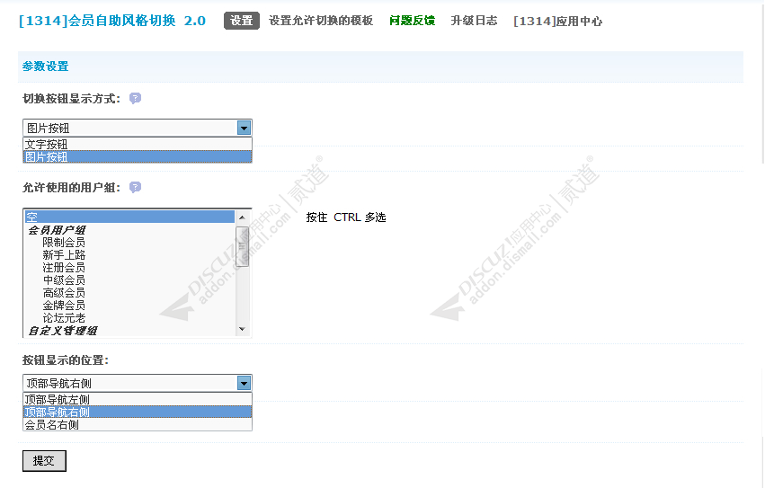Select 空 in user group list

tap(129, 217)
